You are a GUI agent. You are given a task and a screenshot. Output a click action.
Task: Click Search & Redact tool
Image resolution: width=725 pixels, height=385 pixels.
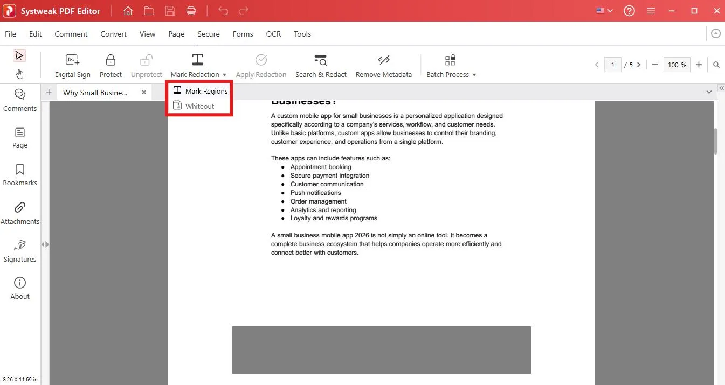tap(321, 66)
